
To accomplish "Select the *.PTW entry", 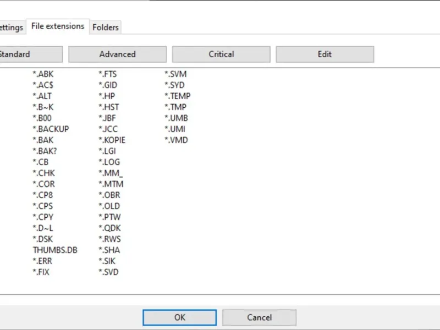I will pyautogui.click(x=109, y=217).
